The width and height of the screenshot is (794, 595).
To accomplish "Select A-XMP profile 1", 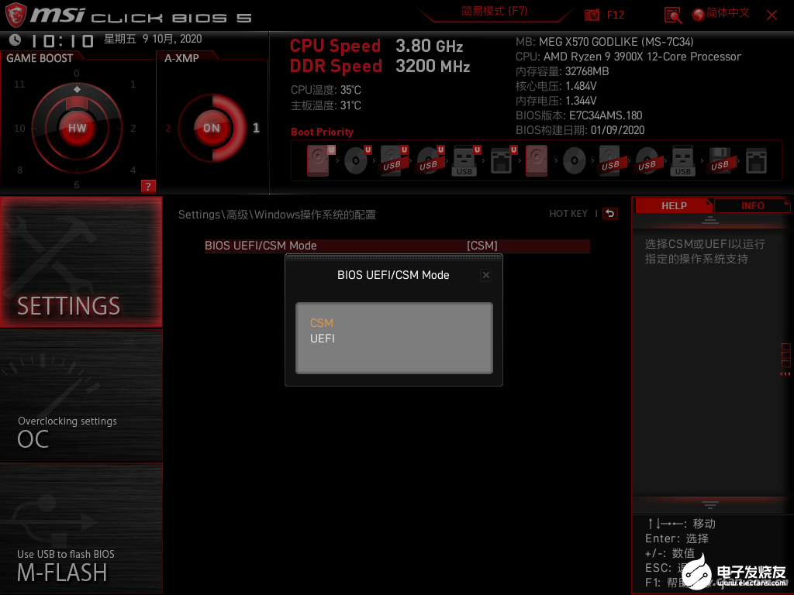I will [x=256, y=128].
